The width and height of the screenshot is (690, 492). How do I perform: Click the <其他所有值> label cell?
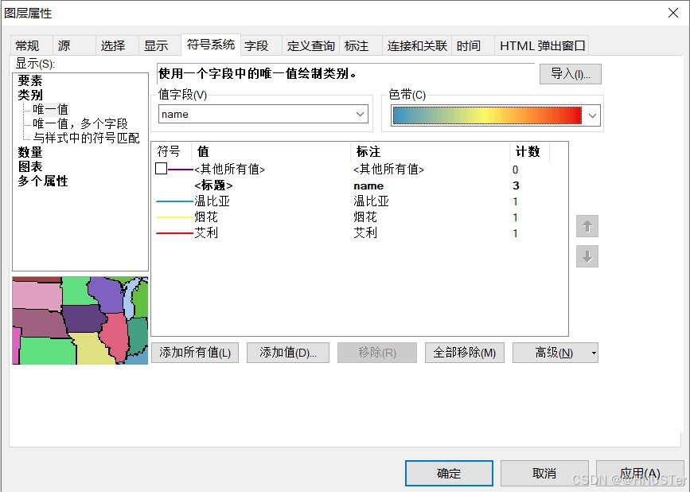click(388, 170)
